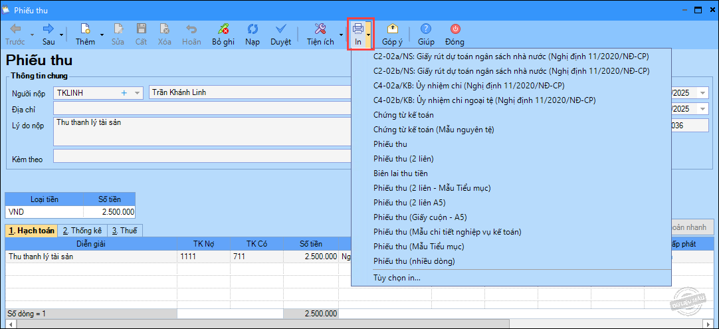Switch to the 2. Thống kê tab

[x=82, y=231]
